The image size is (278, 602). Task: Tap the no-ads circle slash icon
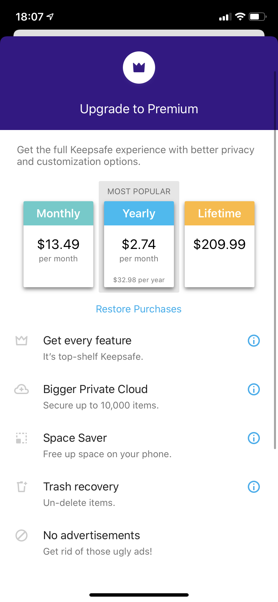click(21, 535)
